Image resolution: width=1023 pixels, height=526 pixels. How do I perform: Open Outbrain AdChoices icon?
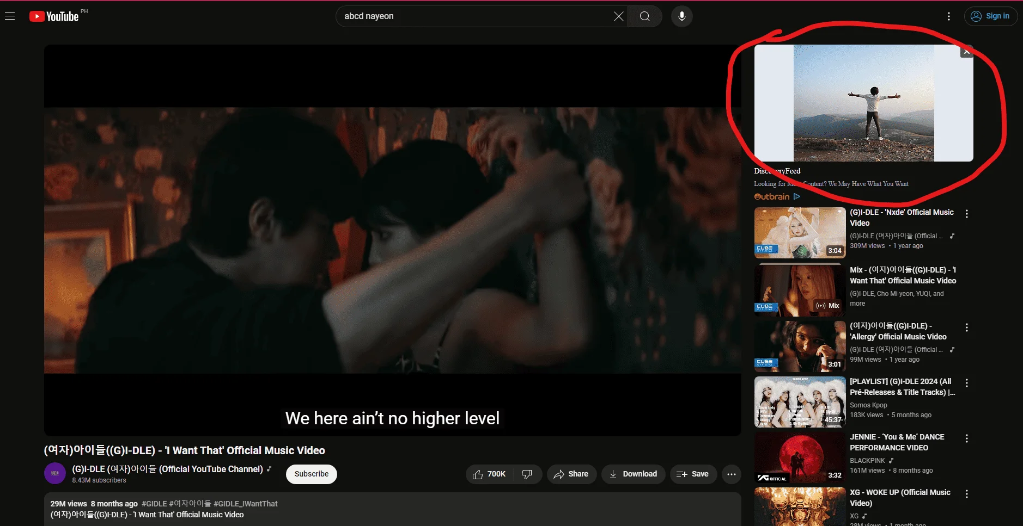tap(797, 196)
